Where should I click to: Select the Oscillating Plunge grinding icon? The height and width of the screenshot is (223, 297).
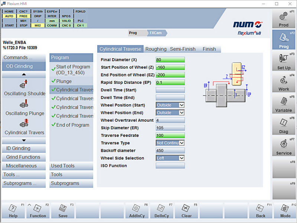click(x=25, y=105)
